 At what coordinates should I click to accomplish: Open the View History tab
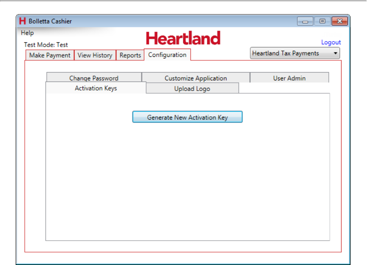[x=95, y=55]
